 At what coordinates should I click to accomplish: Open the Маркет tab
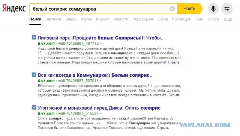pyautogui.click(x=102, y=19)
